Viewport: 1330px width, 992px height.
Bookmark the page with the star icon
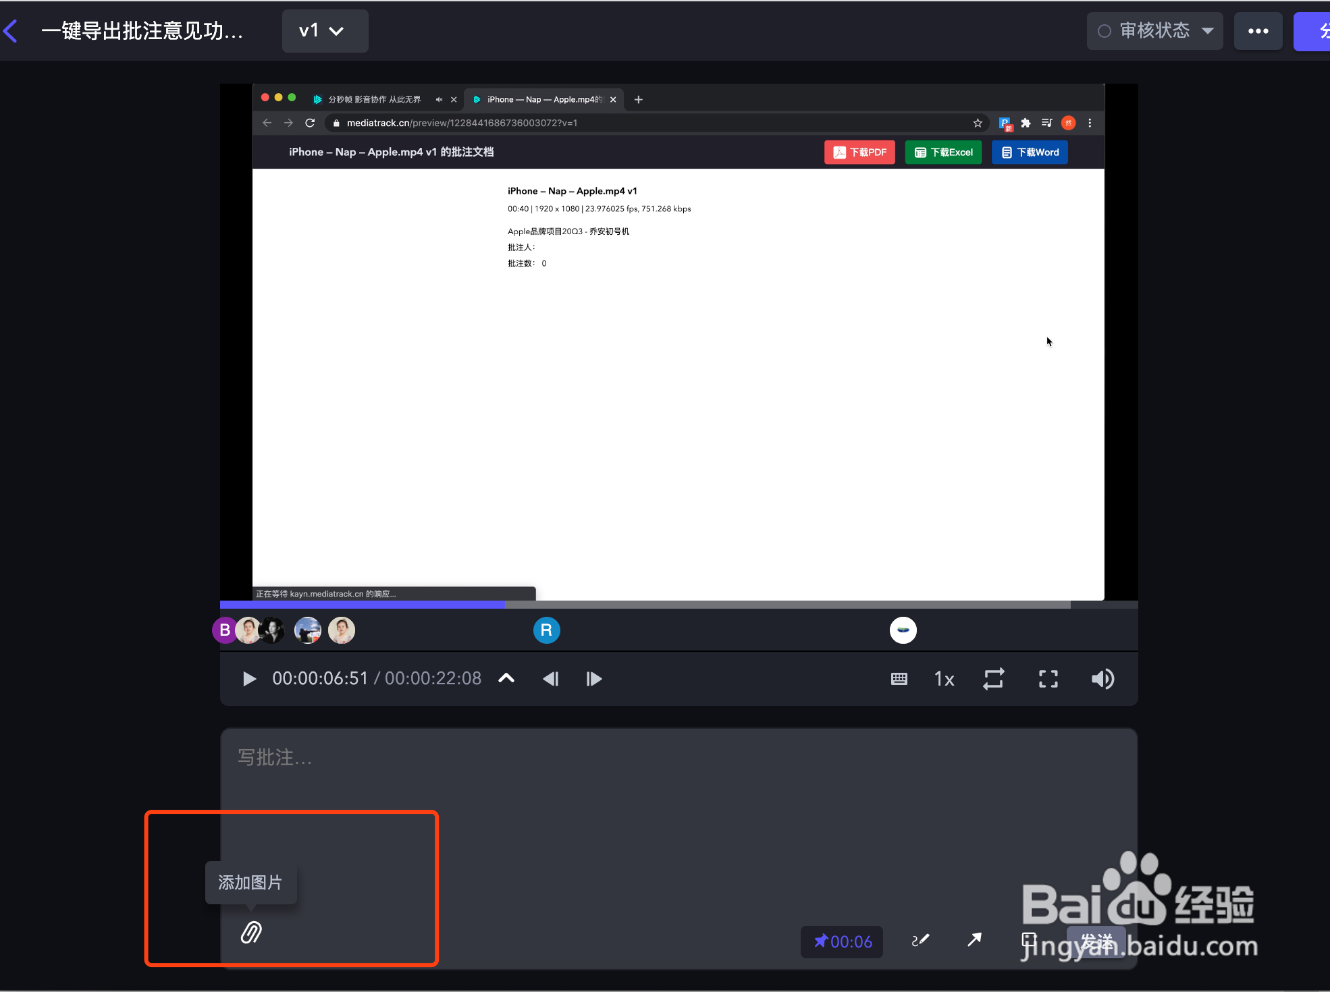click(x=978, y=123)
